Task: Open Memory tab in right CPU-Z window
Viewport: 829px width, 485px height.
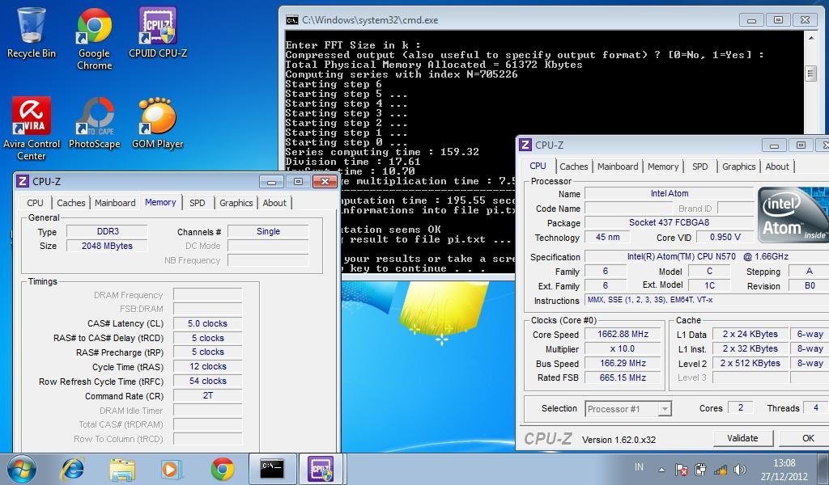Action: pos(663,167)
